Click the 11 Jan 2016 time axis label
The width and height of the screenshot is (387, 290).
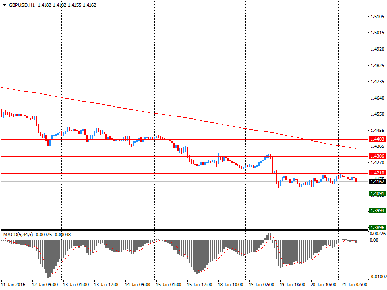pyautogui.click(x=14, y=285)
